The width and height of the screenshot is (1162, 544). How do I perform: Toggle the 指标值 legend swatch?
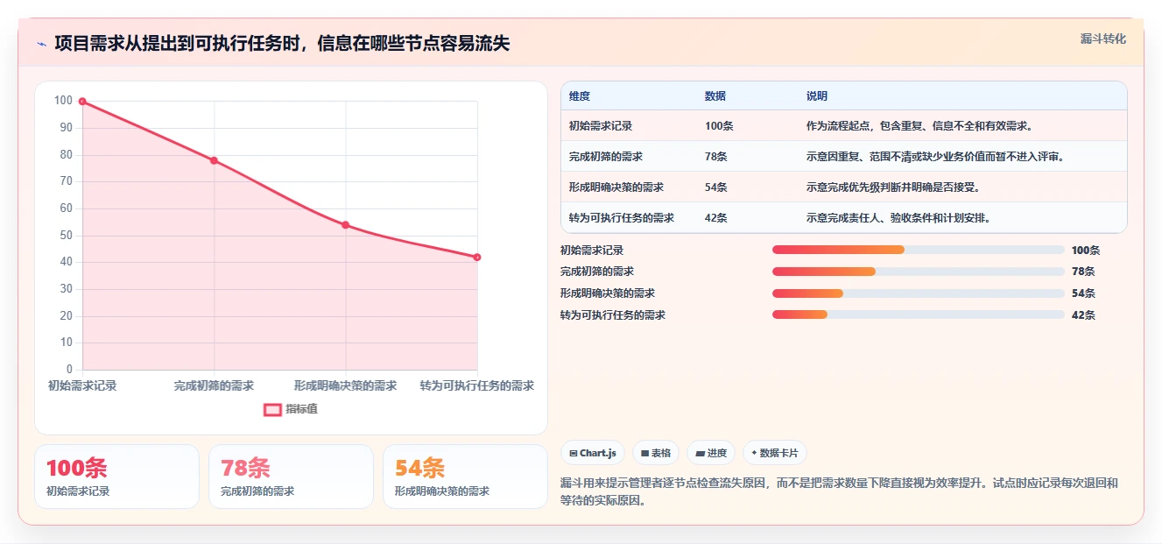272,409
